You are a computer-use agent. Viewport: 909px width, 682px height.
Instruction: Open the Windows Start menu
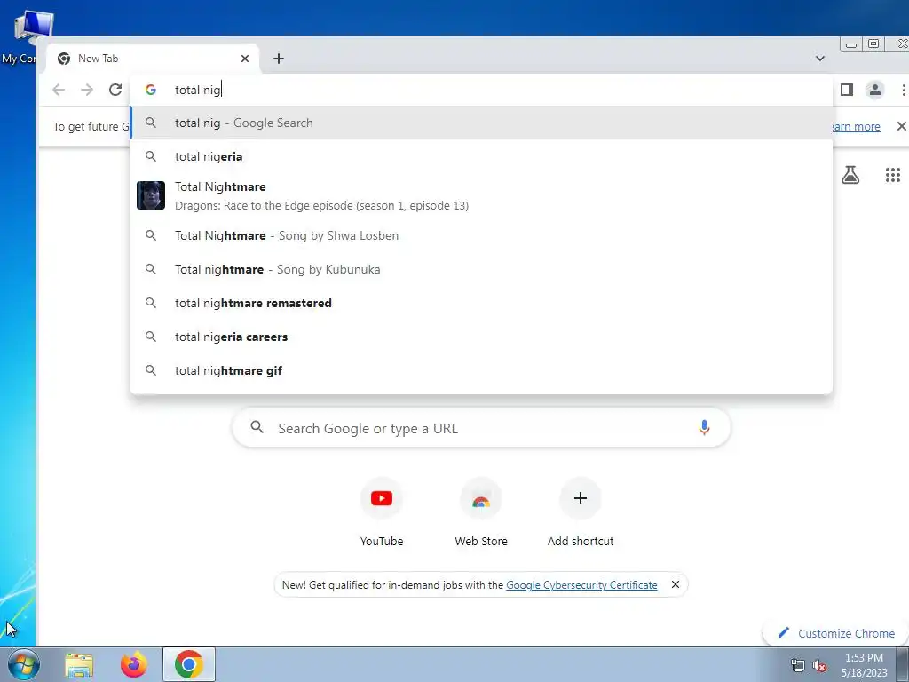(x=23, y=664)
